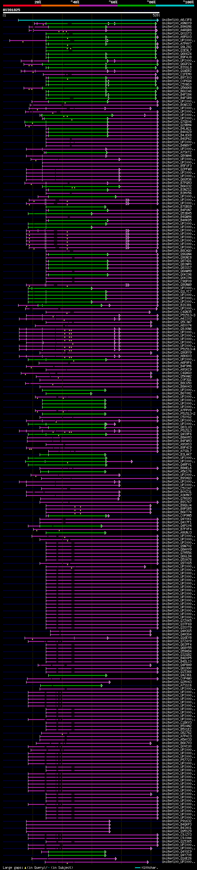Select the UniRef100_Q1WDR2 label
The height and width of the screenshot is (870, 197).
click(177, 71)
